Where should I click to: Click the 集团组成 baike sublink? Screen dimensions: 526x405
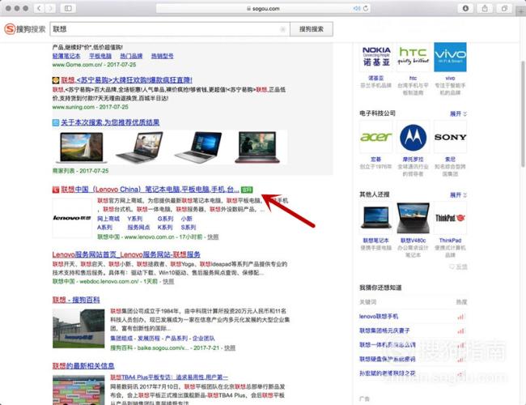[x=121, y=339]
